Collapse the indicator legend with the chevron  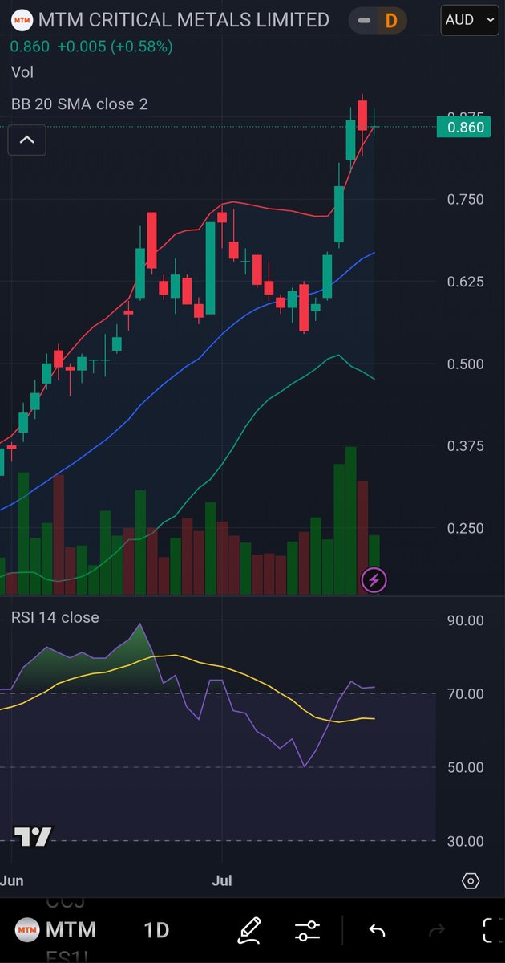(26, 141)
